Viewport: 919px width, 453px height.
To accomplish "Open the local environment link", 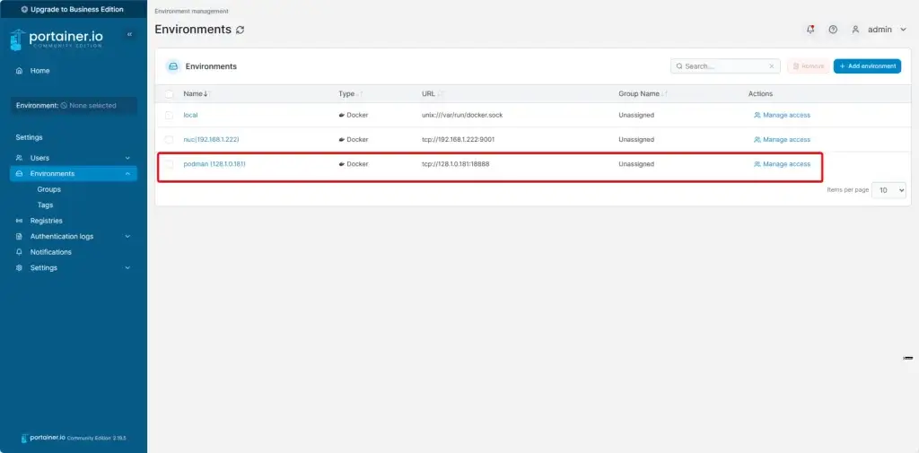I will coord(190,116).
